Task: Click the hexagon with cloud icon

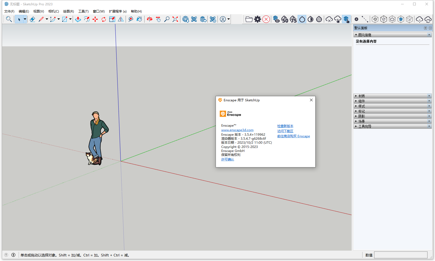Action: (x=392, y=19)
